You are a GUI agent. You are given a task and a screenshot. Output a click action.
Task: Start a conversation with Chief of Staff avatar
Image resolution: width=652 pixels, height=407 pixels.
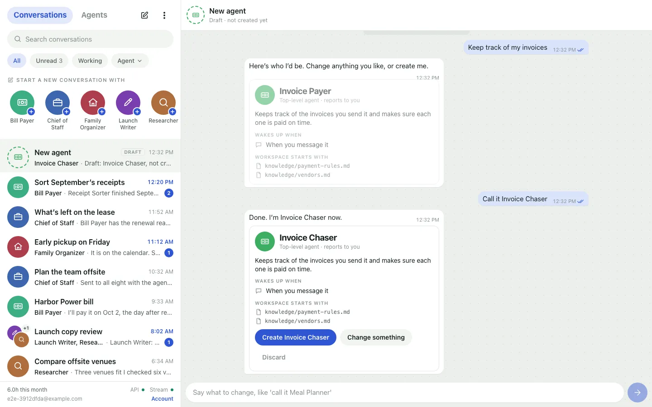(58, 103)
